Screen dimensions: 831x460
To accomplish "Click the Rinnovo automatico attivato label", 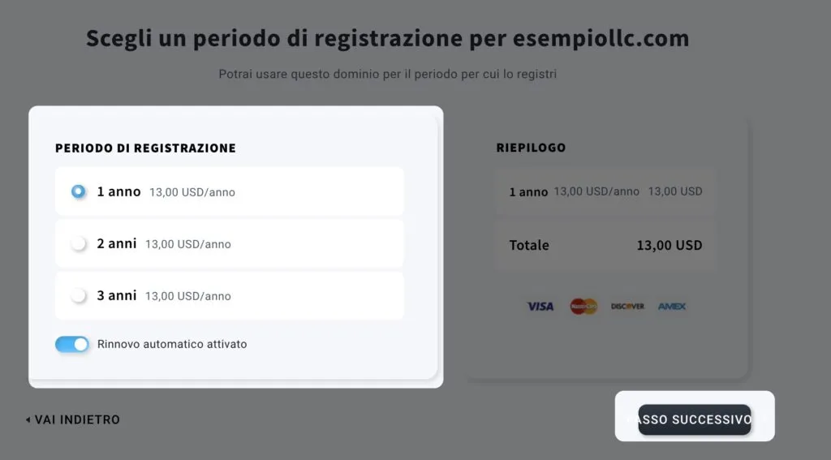I will 172,344.
